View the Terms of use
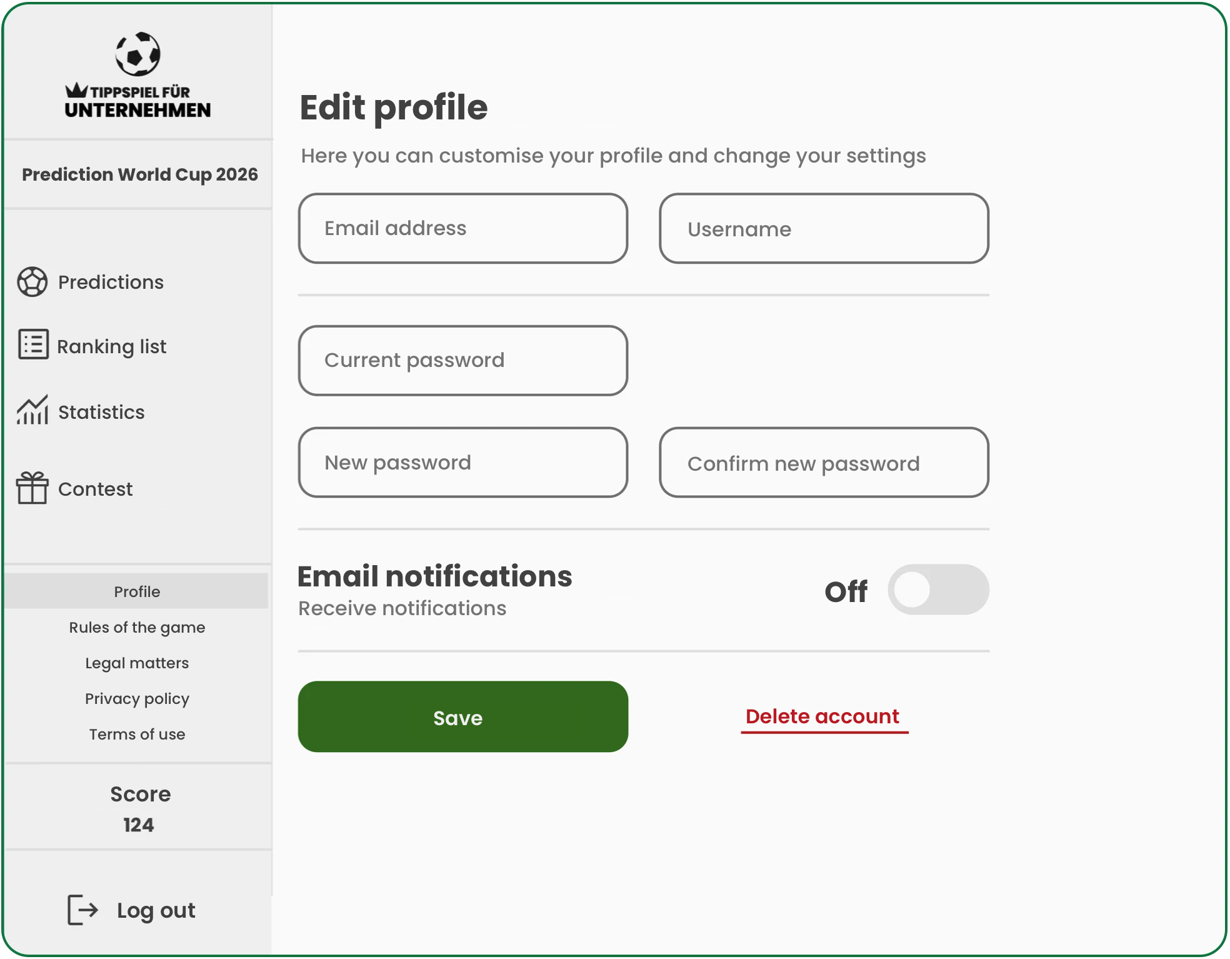This screenshot has height=959, width=1230. pyautogui.click(x=137, y=734)
